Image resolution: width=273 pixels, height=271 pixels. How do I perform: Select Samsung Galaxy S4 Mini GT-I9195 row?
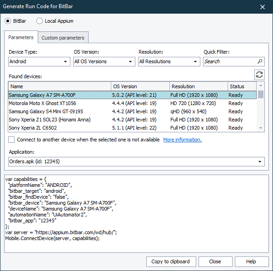(x=132, y=111)
